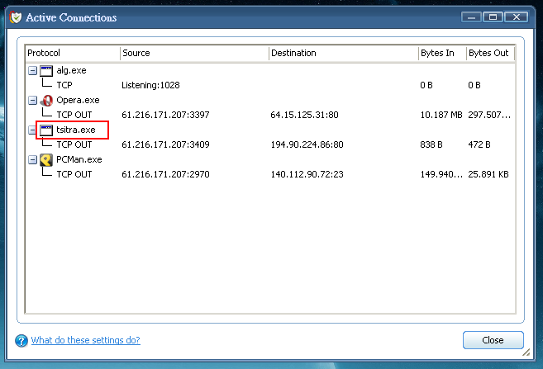Maximize the Active Connections window
The width and height of the screenshot is (543, 369).
coord(493,17)
